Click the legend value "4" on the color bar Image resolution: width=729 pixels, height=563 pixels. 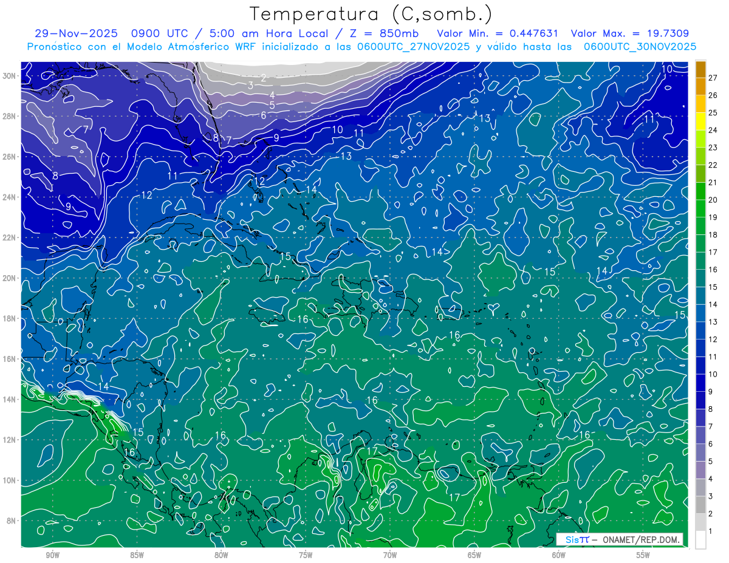[711, 479]
